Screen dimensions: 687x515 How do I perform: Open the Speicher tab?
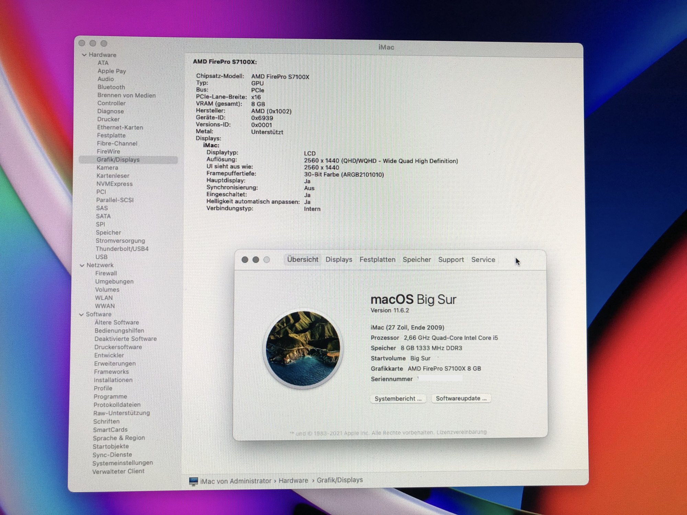tap(417, 260)
